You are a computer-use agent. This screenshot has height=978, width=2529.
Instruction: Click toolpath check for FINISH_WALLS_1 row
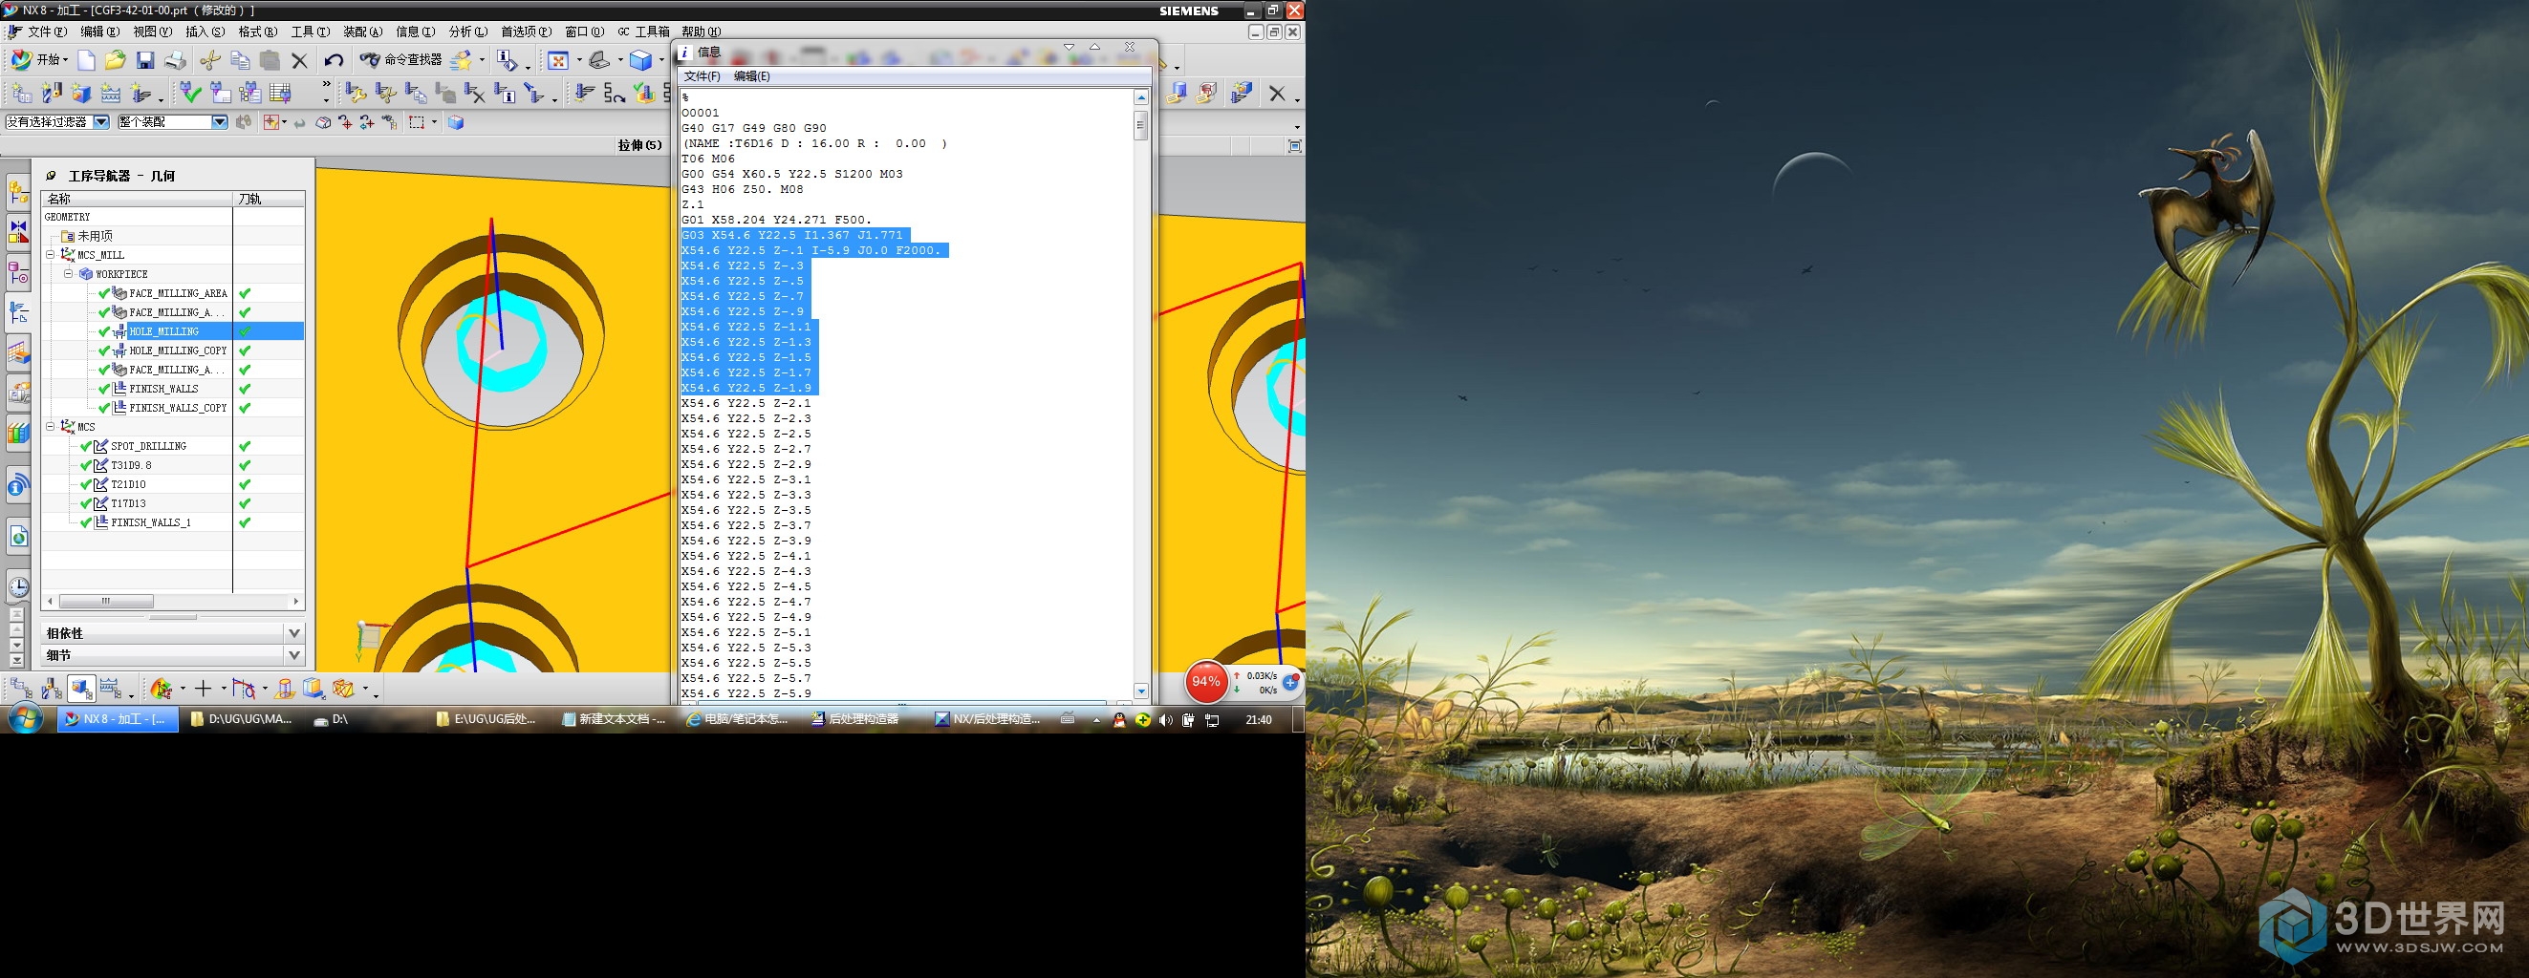pyautogui.click(x=245, y=522)
